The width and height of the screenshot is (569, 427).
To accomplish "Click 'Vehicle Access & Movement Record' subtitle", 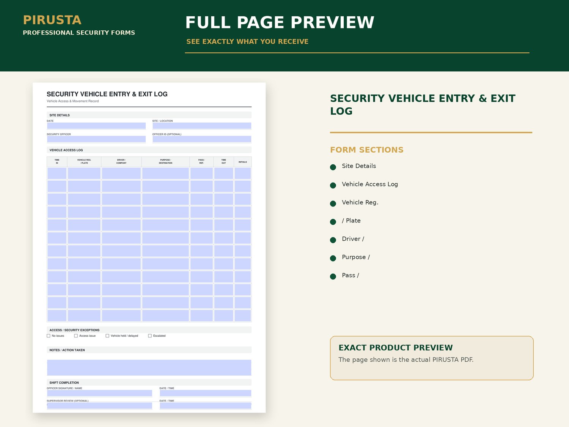I will (x=73, y=101).
